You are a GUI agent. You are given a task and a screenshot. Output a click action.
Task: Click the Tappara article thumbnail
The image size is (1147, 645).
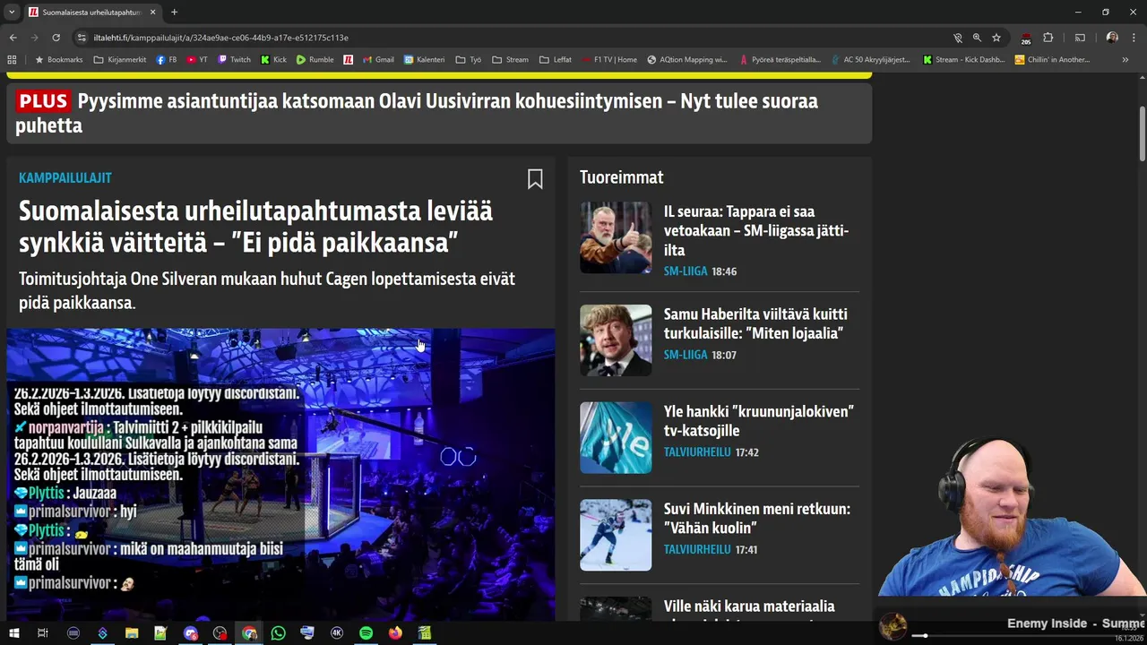616,236
